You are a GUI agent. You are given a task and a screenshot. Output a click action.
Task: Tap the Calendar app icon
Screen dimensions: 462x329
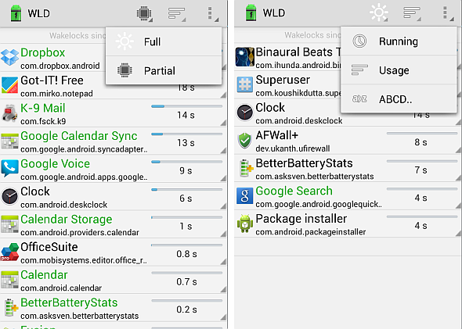pyautogui.click(x=9, y=280)
